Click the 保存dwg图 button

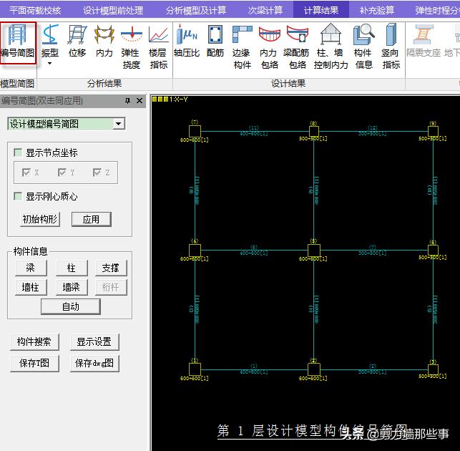pos(94,363)
